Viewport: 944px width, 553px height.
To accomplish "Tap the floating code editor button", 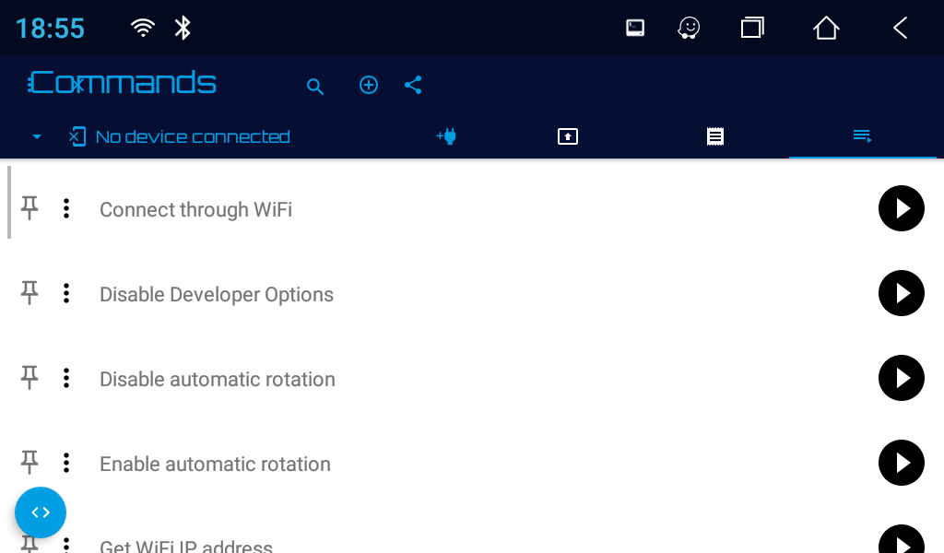I will pyautogui.click(x=41, y=512).
